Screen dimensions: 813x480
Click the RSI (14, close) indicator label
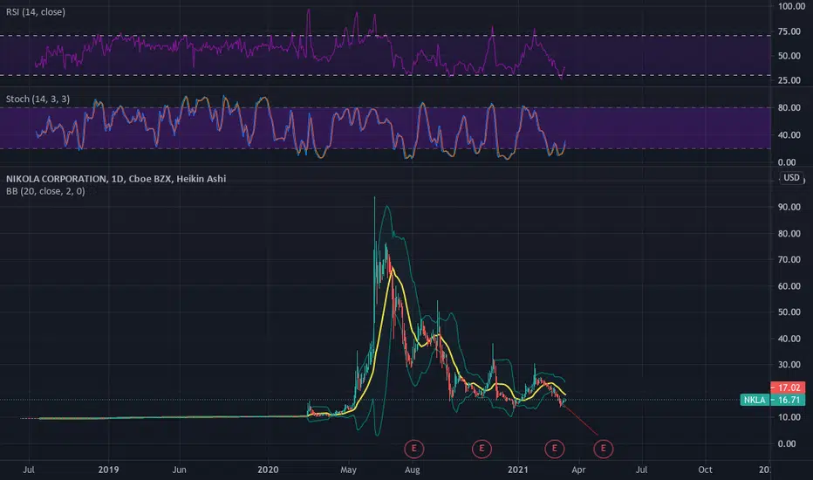[36, 11]
